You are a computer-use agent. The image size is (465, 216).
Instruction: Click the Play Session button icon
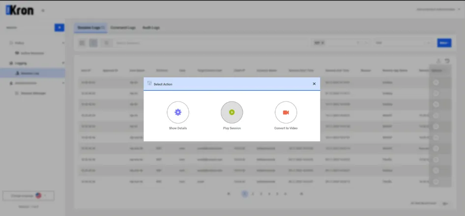pos(232,112)
